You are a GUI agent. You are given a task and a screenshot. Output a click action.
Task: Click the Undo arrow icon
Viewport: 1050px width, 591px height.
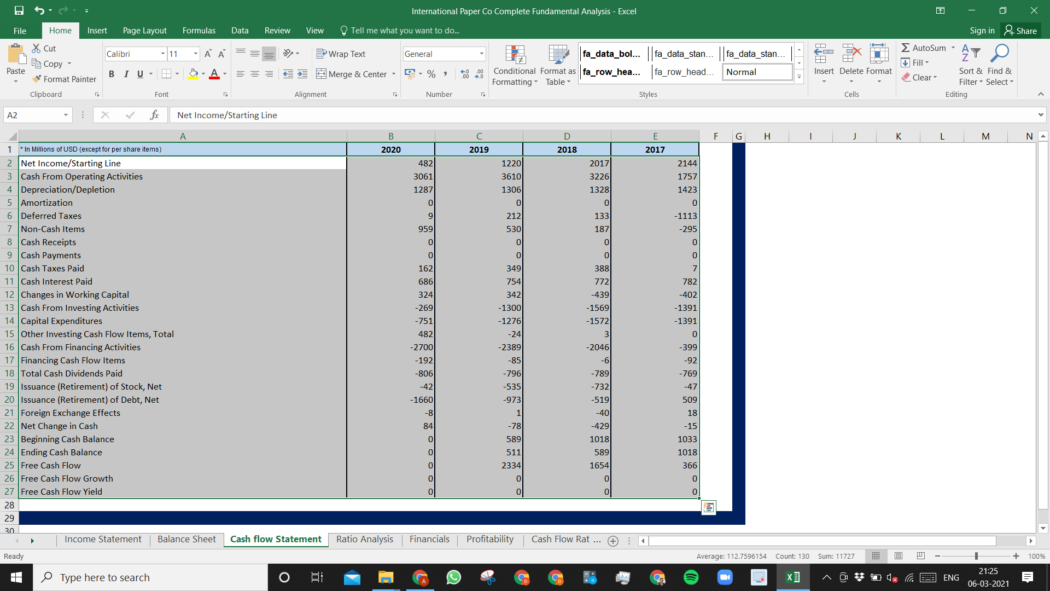[39, 10]
